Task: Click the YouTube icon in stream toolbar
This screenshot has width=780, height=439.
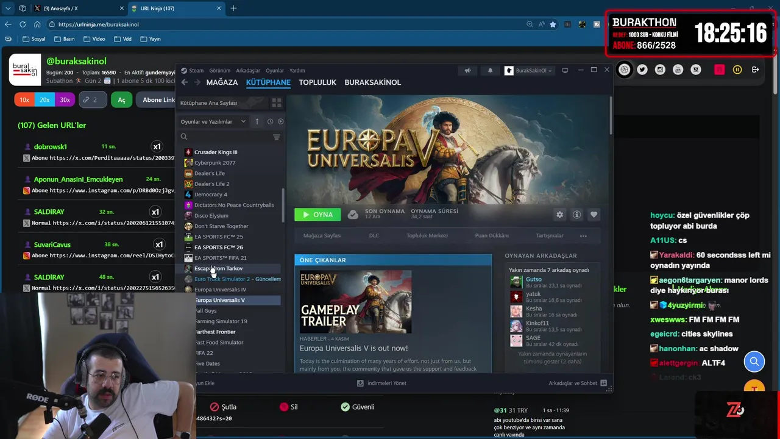Action: (678, 70)
